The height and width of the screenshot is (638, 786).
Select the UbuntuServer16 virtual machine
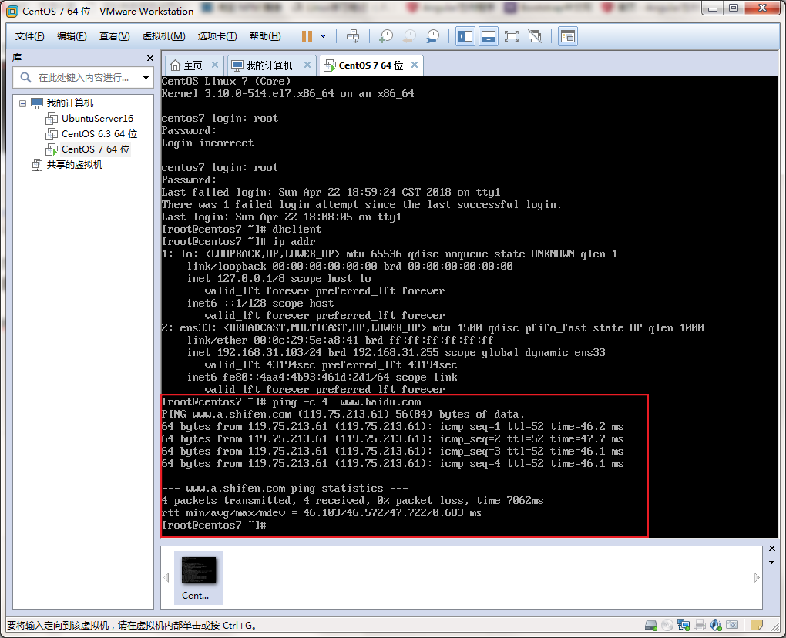97,119
